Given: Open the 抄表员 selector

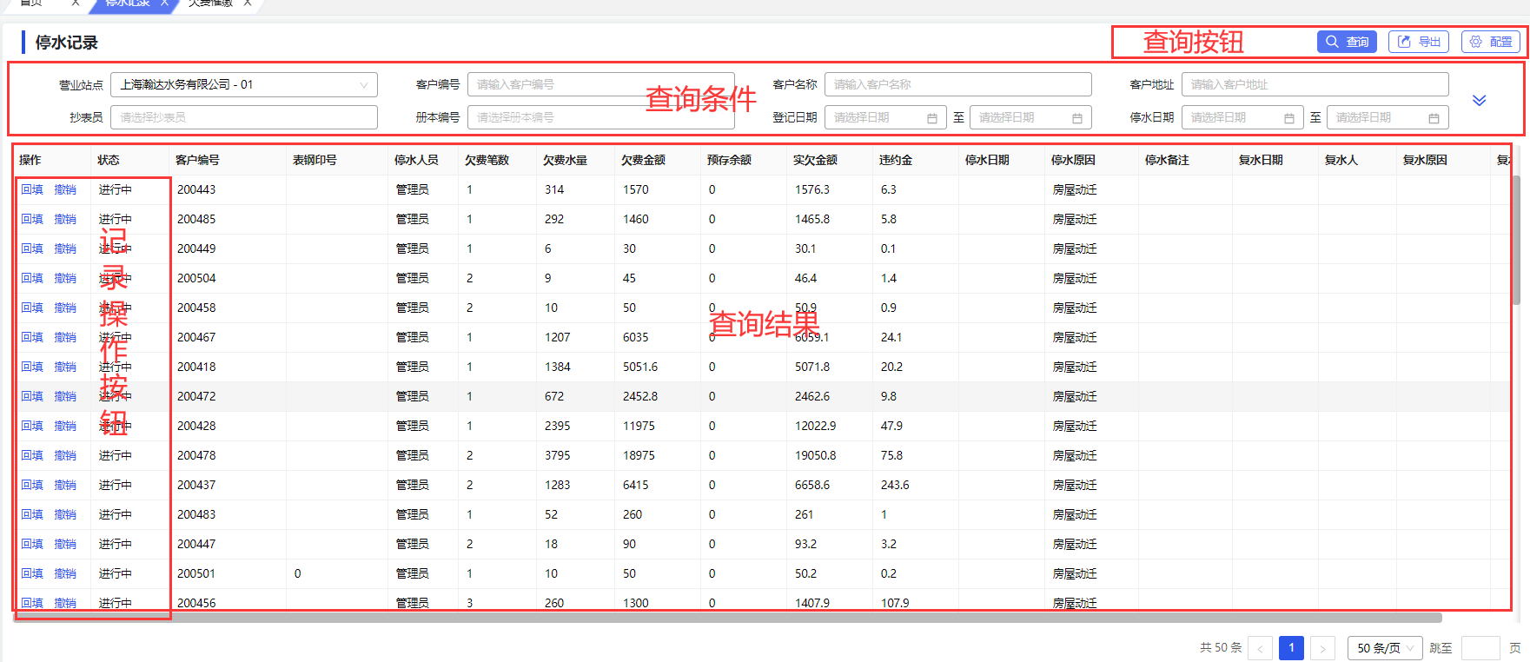Looking at the screenshot, I should click(x=244, y=117).
